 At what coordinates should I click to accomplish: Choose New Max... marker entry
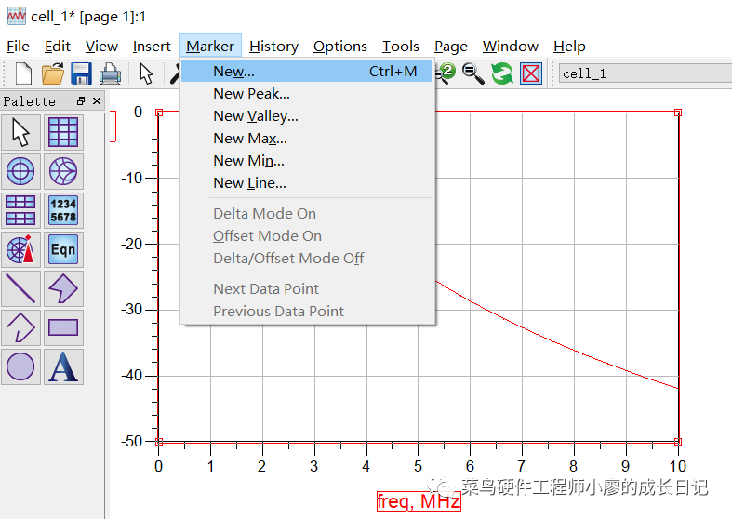coord(307,139)
